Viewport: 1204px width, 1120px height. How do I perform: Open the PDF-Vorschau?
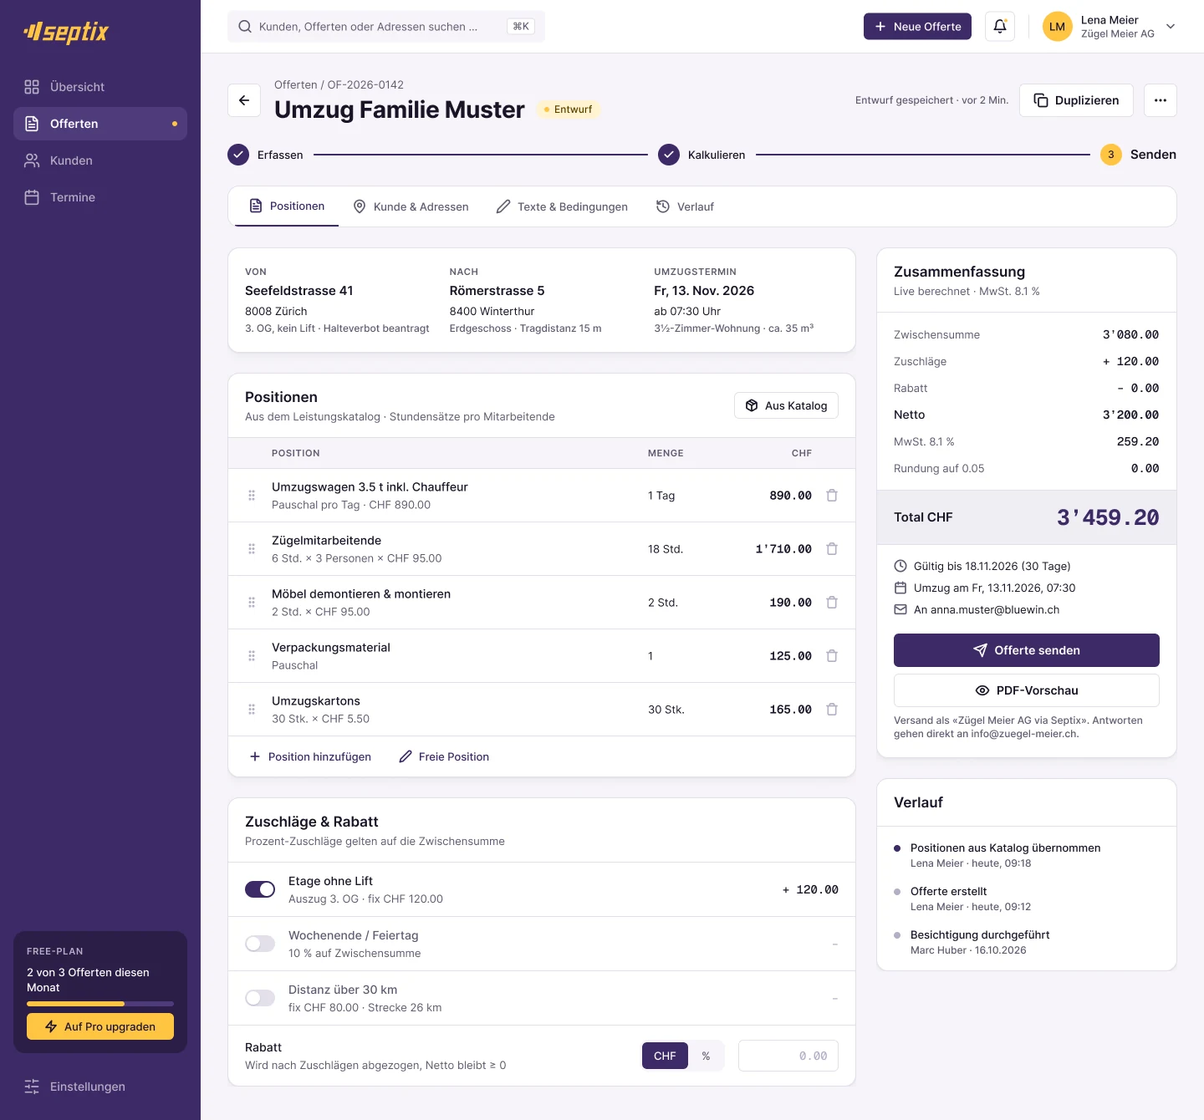click(1027, 690)
